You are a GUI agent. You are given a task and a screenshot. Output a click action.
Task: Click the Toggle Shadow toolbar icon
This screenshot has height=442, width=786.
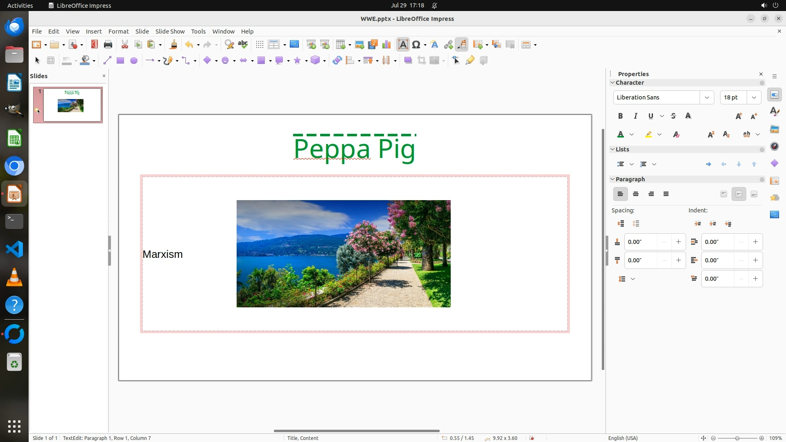(408, 61)
